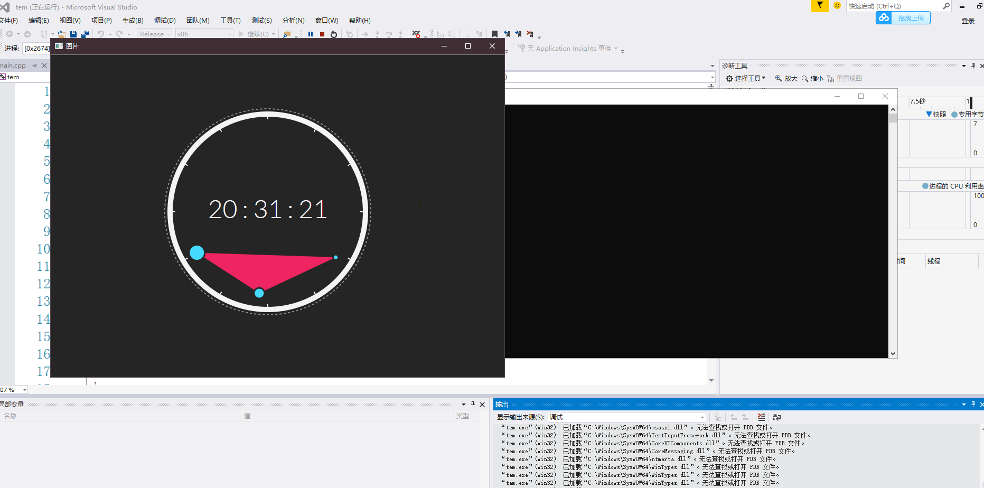The image size is (984, 488).
Task: Click the quick launch search magnifier
Action: [946, 6]
